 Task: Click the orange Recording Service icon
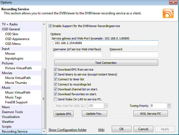click(x=168, y=13)
